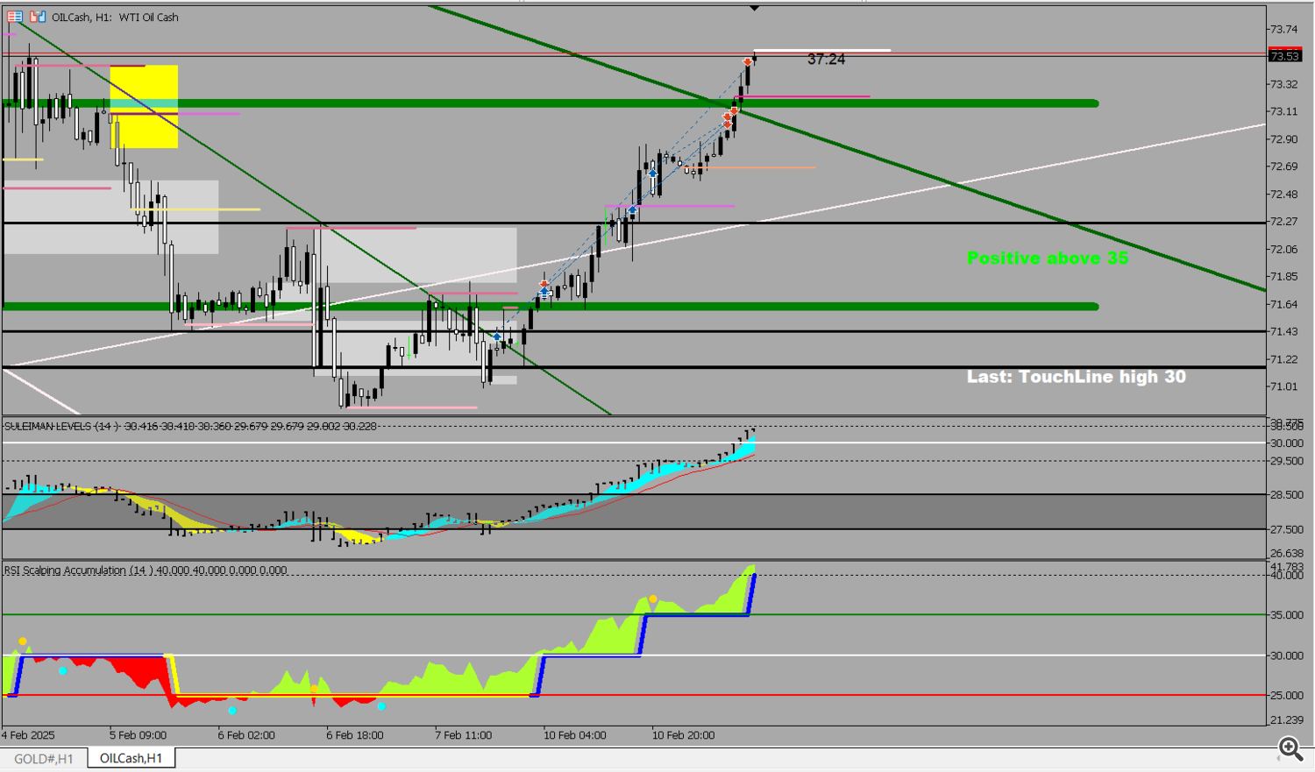Click the 73.74 price scale value
The height and width of the screenshot is (772, 1315).
1283,29
